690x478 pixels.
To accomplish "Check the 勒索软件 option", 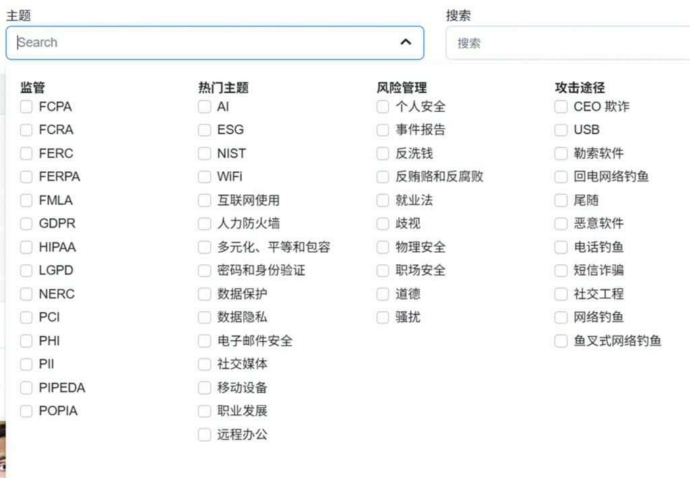I will pos(561,154).
